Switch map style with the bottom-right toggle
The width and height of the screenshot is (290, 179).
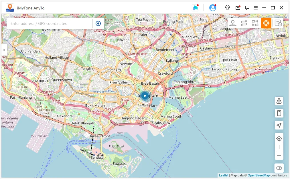(x=279, y=168)
